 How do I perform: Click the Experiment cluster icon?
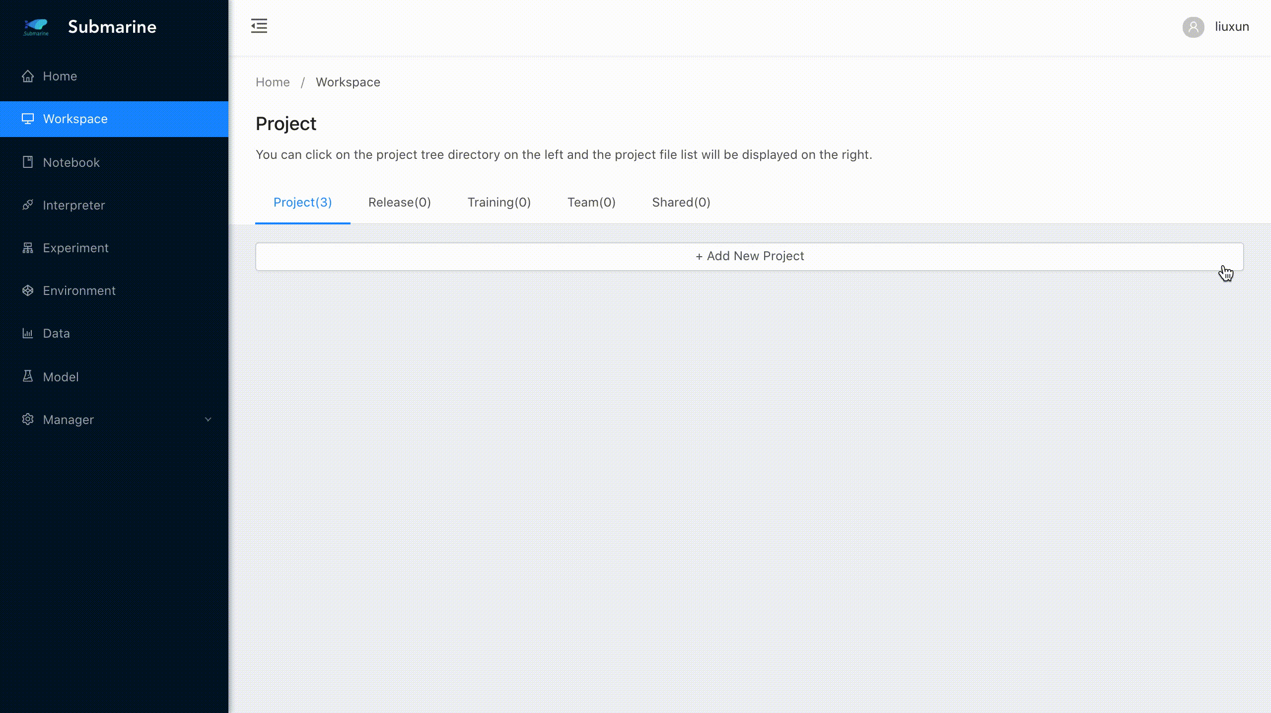tap(28, 248)
